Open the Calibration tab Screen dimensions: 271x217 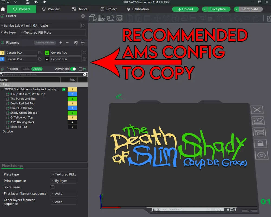[138, 9]
